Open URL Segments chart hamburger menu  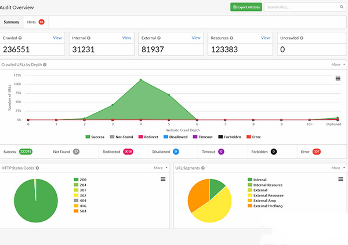coord(338,180)
